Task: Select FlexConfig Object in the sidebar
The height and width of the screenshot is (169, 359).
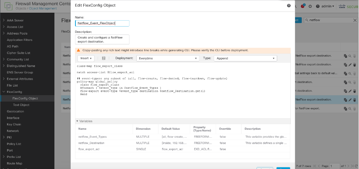Action: tap(25, 98)
